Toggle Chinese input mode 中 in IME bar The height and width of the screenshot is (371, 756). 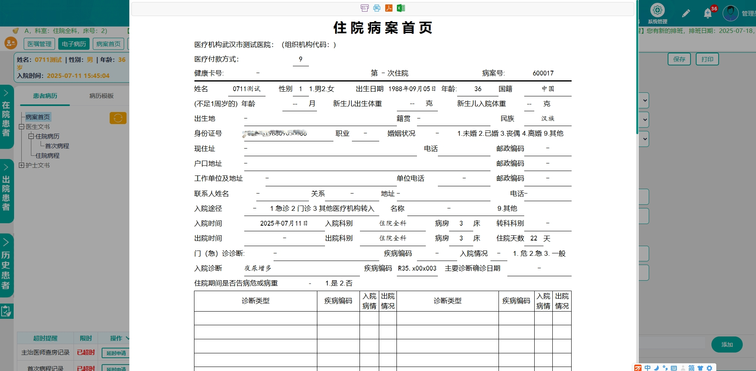pos(648,368)
